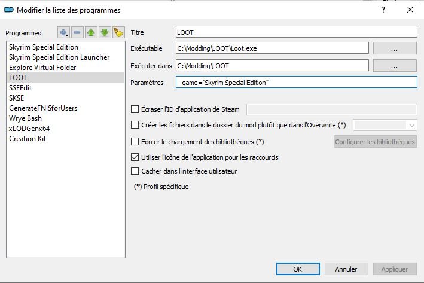Image resolution: width=424 pixels, height=283 pixels.
Task: Uncheck Utiliser l'icône de l'application pour les raccourcis
Action: coord(135,157)
